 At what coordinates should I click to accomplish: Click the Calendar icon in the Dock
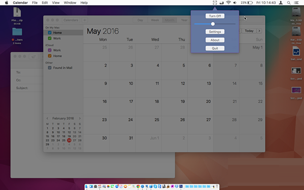point(100,186)
